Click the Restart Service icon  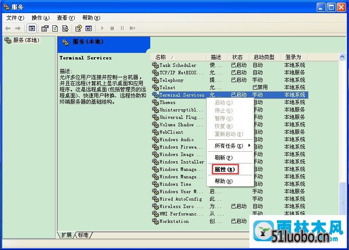tap(132, 28)
